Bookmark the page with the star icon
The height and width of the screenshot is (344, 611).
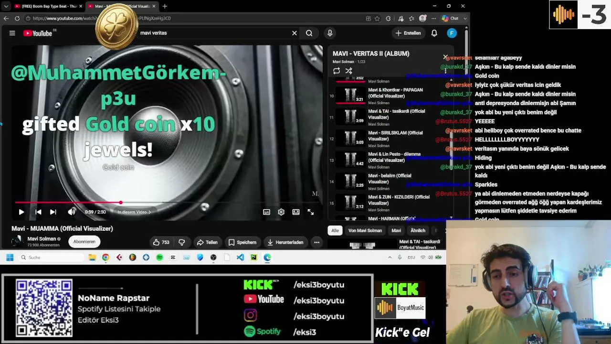tap(377, 18)
